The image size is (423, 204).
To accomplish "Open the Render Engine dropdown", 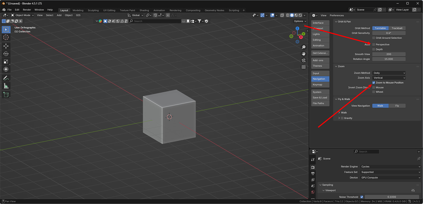I will click(390, 167).
